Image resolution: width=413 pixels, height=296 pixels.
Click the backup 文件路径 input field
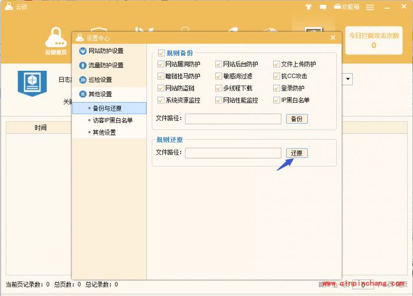pyautogui.click(x=233, y=119)
